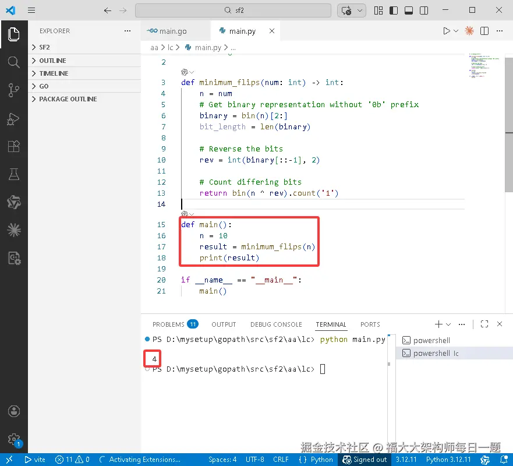Click the code minimap preview

point(484,65)
